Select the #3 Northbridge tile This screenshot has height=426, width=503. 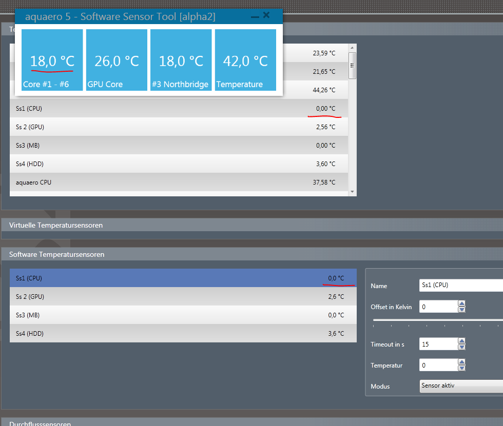coord(181,60)
